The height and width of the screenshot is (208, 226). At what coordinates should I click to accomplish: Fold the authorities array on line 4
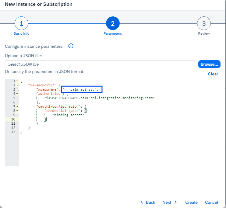click(x=17, y=94)
